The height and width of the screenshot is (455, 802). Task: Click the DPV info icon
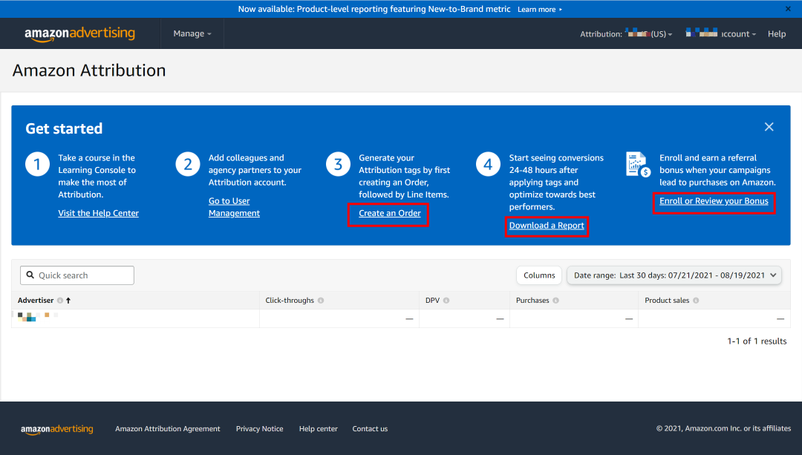point(446,301)
